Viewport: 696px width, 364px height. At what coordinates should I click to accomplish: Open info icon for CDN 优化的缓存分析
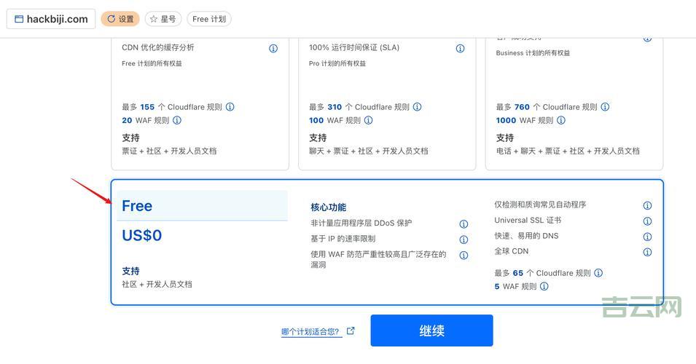(x=273, y=48)
